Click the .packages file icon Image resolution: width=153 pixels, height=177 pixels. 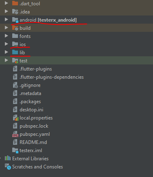tap(15, 101)
